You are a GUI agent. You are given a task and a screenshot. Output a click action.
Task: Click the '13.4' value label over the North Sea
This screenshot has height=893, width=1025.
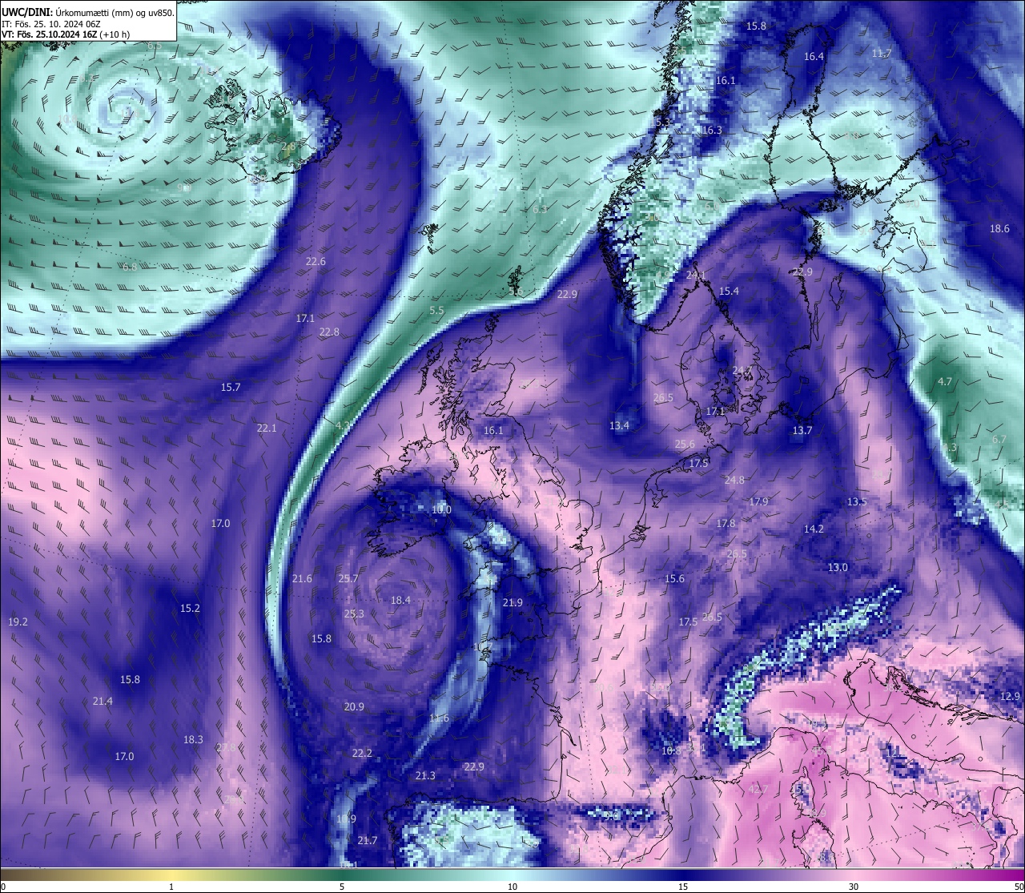coord(619,425)
